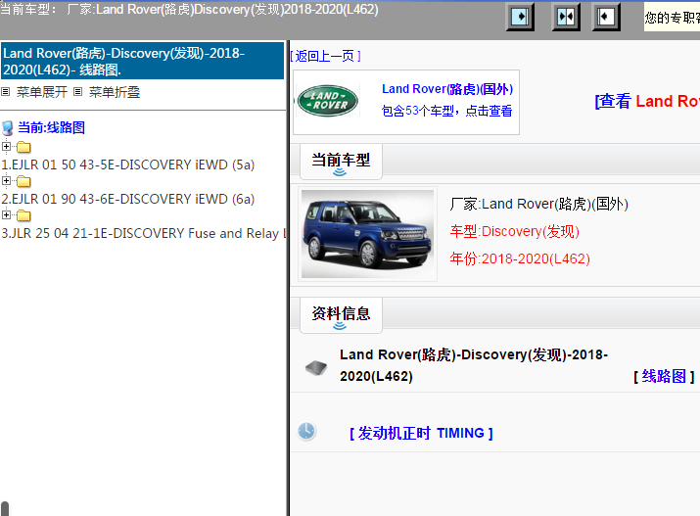
Task: Click the gray book icon beside Discovery data entry
Action: tap(316, 368)
